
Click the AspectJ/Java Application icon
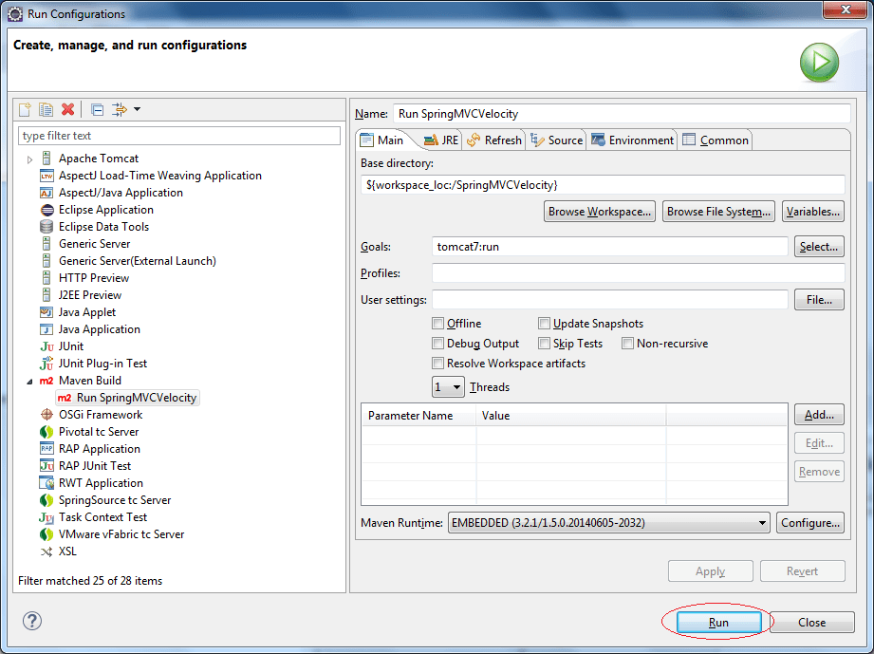[x=46, y=193]
